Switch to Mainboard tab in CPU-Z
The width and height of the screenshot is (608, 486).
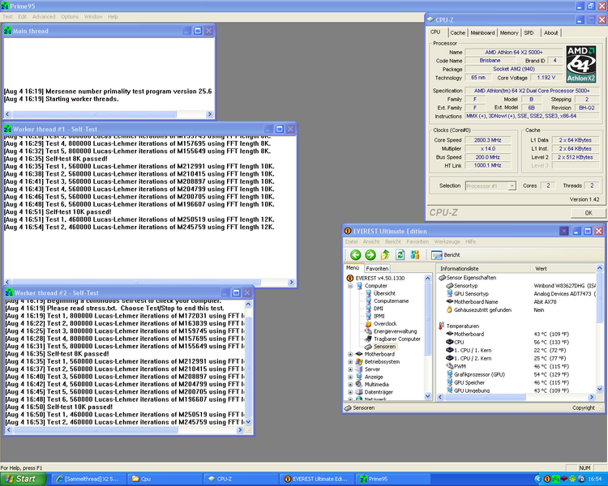tap(482, 33)
